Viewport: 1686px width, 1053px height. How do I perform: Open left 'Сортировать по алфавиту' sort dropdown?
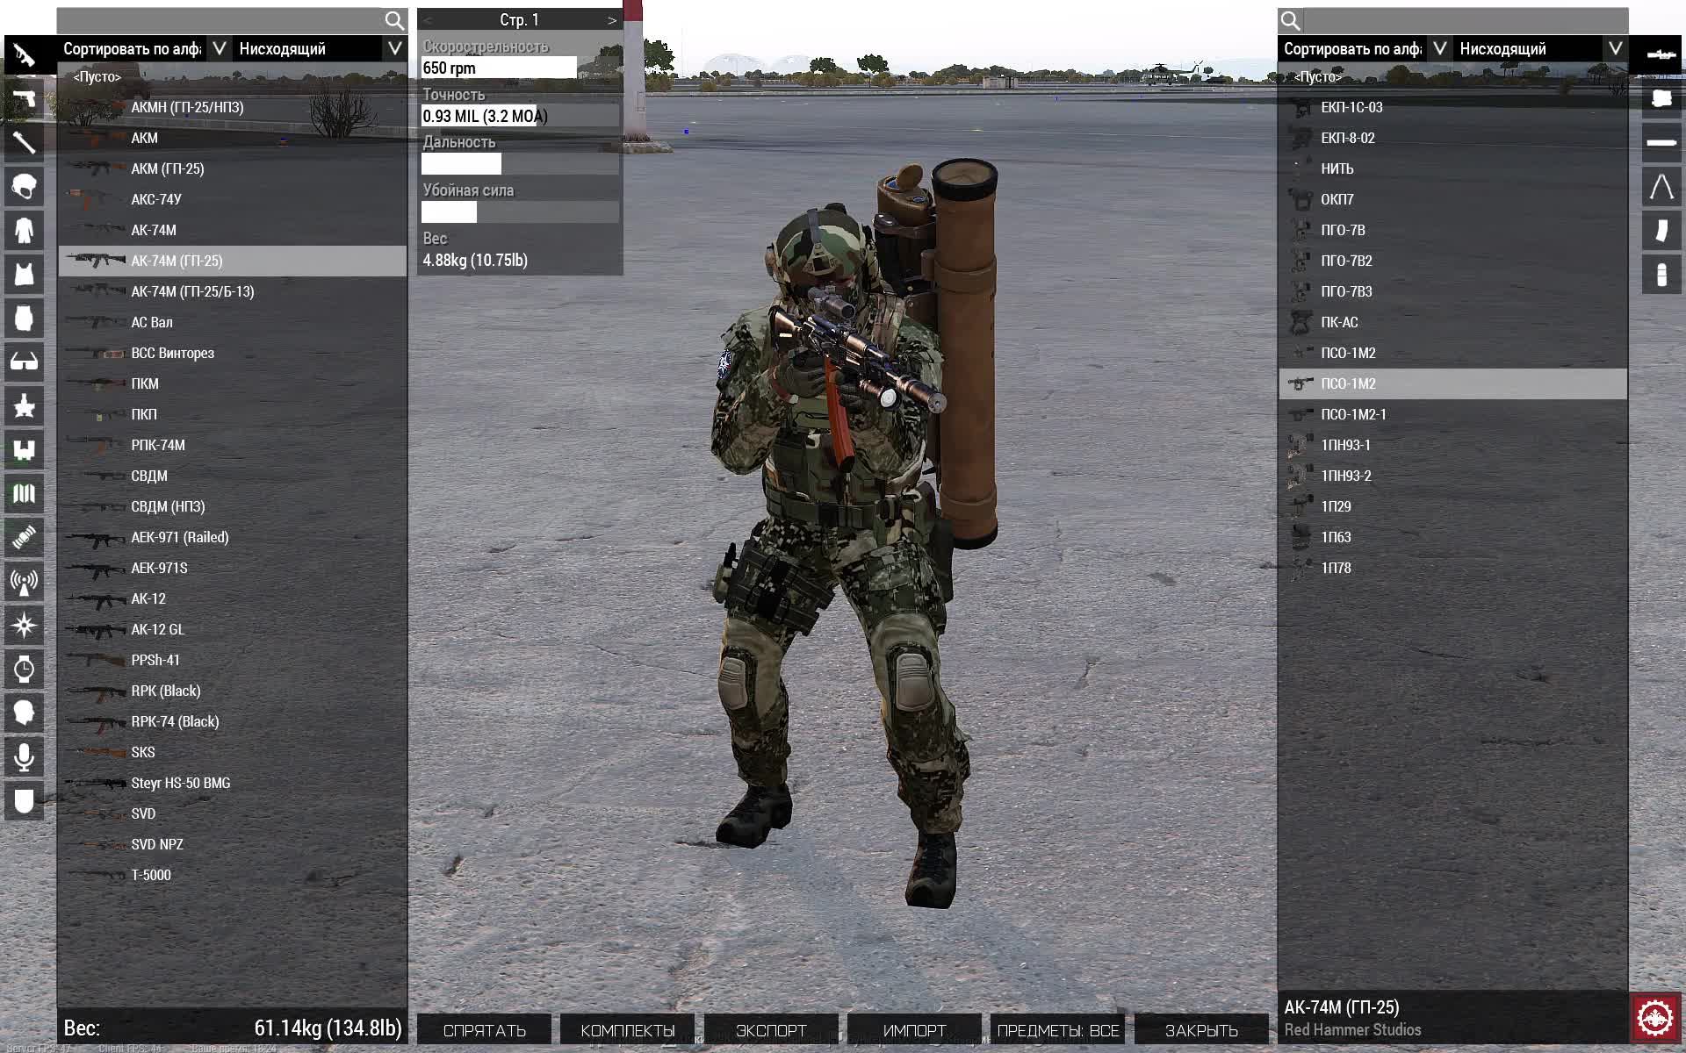(144, 48)
